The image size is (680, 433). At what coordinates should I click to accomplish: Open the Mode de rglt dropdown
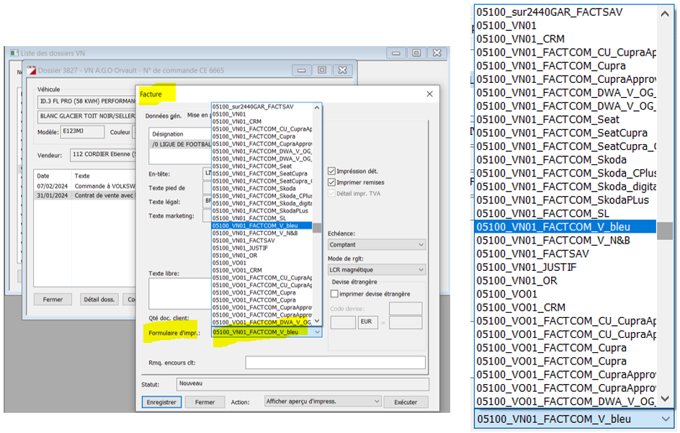[x=377, y=270]
